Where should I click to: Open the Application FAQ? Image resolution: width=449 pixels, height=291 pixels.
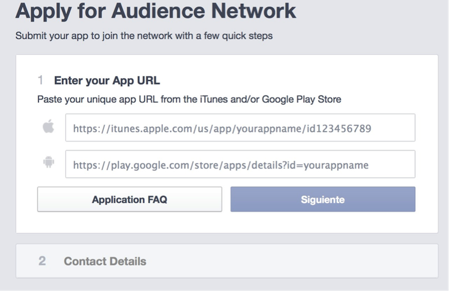130,199
